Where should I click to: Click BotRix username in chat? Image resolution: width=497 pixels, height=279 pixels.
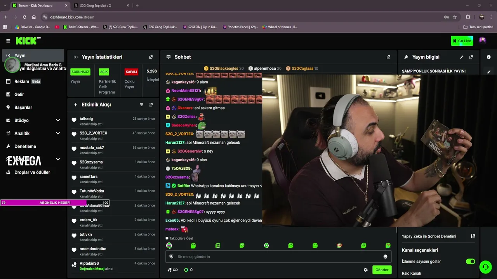point(183,186)
